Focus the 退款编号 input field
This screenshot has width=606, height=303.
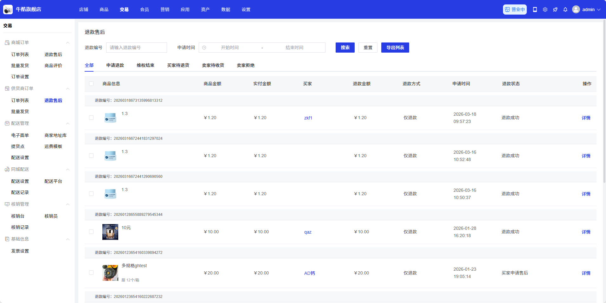pos(136,48)
